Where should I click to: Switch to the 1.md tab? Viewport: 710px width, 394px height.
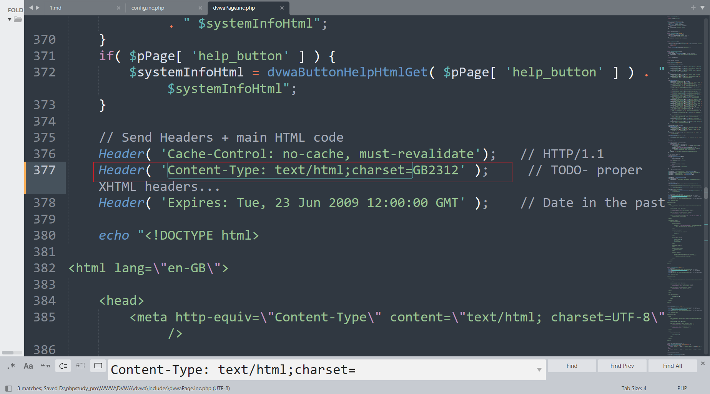(x=56, y=8)
